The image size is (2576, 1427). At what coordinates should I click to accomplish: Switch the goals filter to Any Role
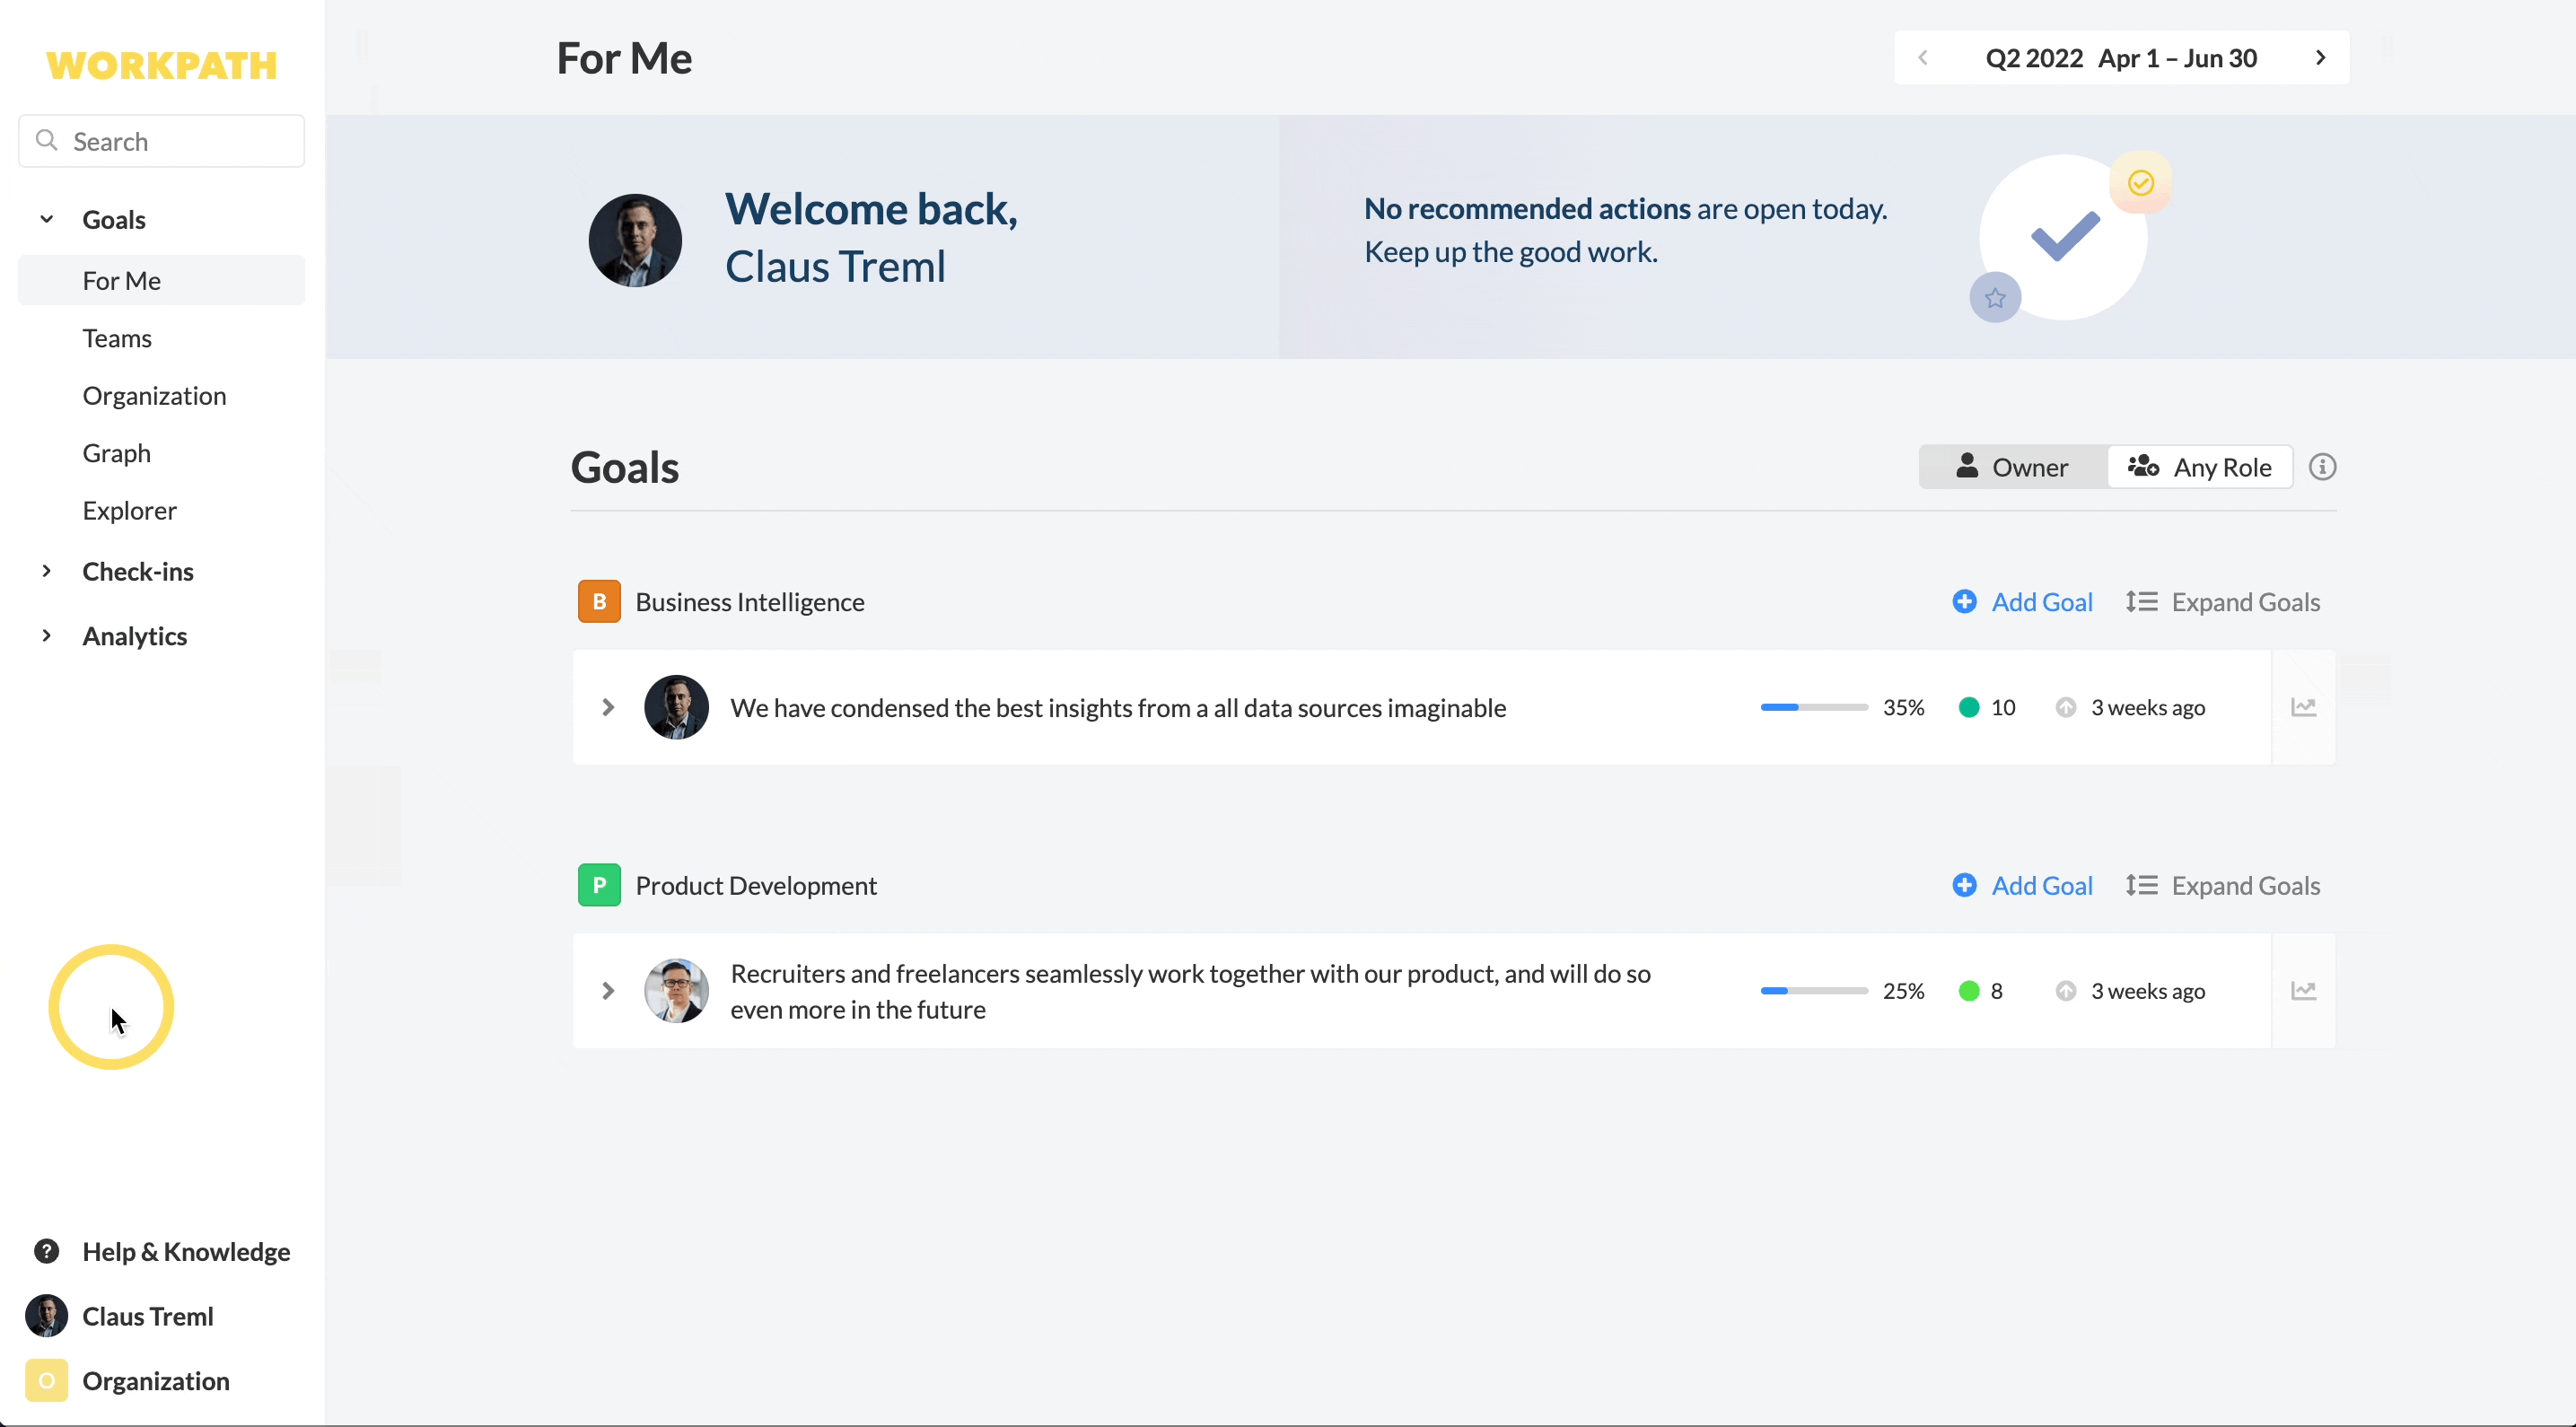(2199, 467)
